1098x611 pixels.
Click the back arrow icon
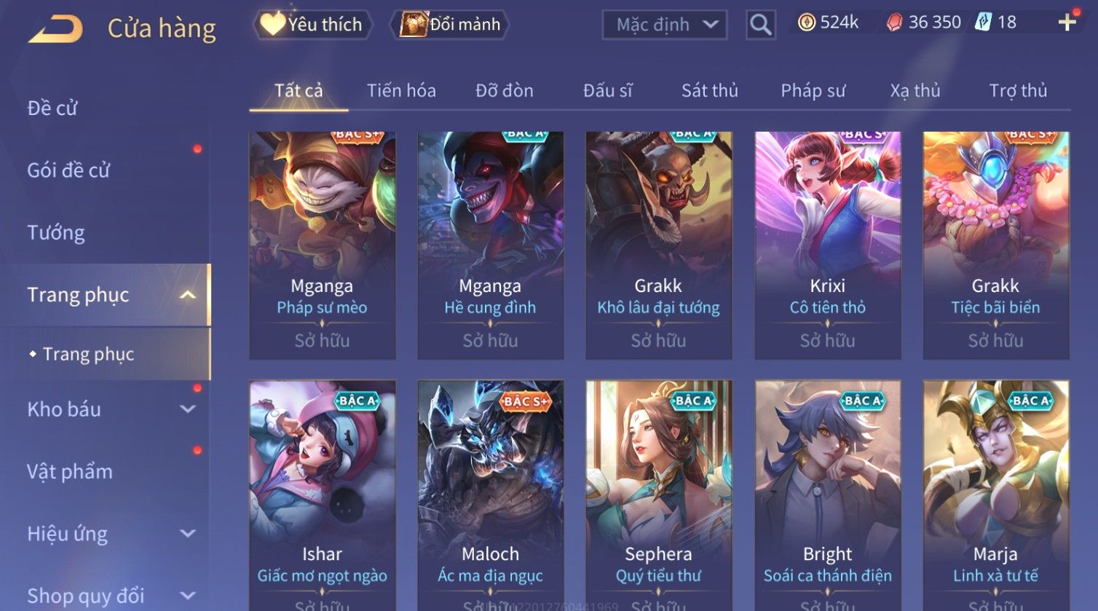55,29
